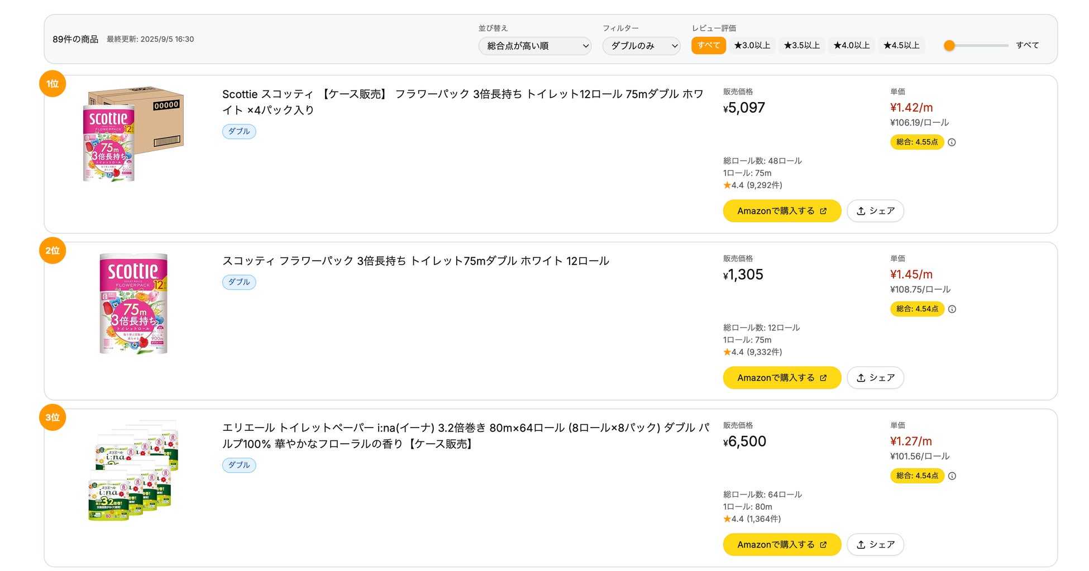This screenshot has width=1089, height=571.
Task: Open info icon next to the 2位 product's 総合: 4.54点
Action: [952, 309]
